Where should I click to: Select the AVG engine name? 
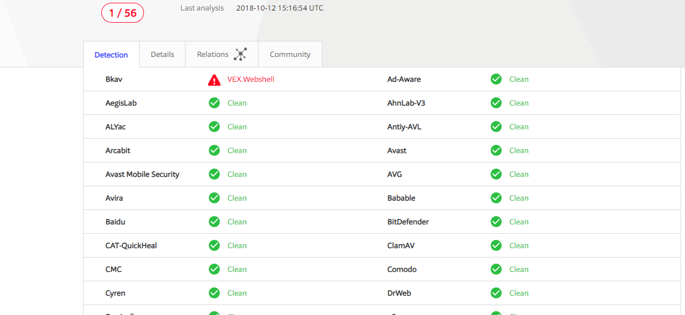click(x=395, y=174)
